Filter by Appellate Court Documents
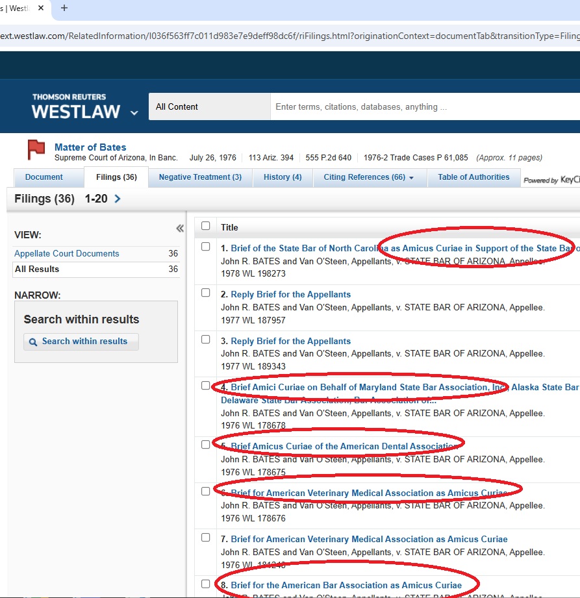 tap(67, 254)
